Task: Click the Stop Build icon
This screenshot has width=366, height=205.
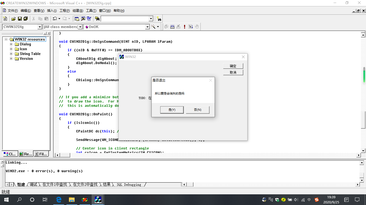Action: [178, 27]
